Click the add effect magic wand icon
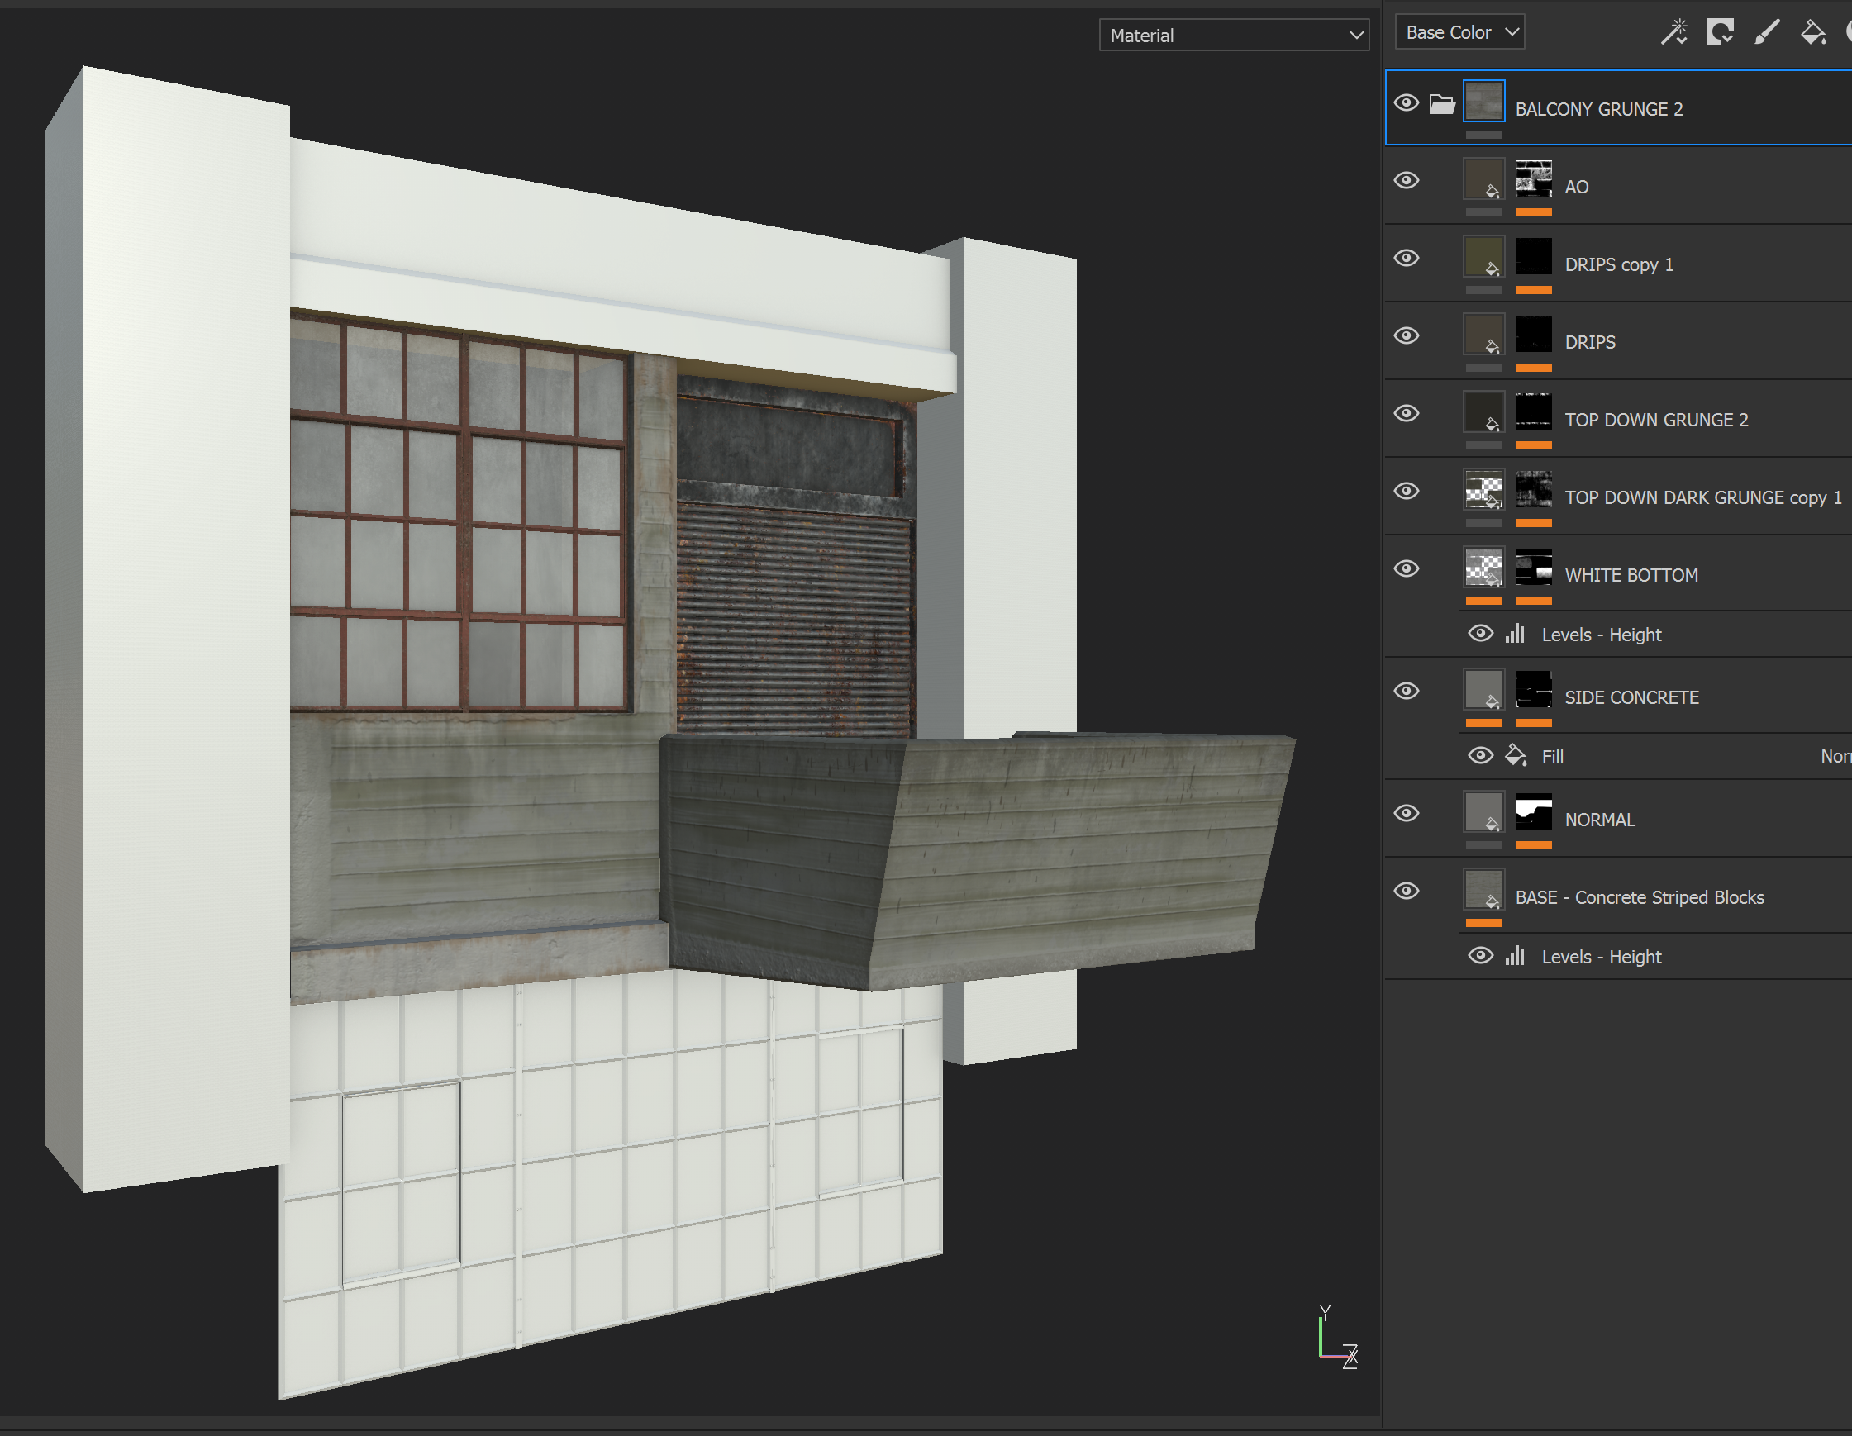Screen dimensions: 1852x1436 pos(1673,32)
